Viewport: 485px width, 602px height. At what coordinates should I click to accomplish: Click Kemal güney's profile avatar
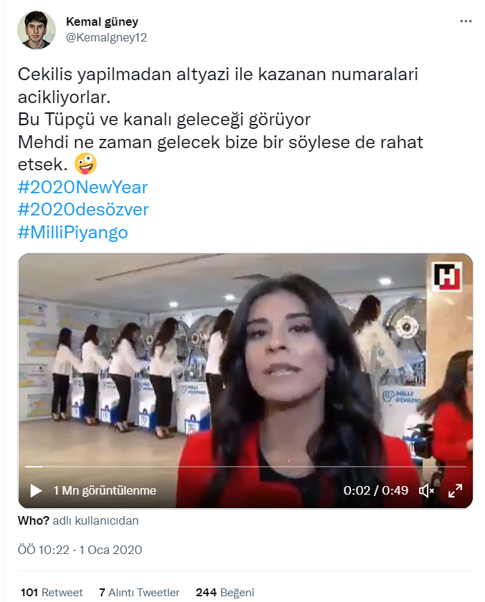pyautogui.click(x=37, y=30)
